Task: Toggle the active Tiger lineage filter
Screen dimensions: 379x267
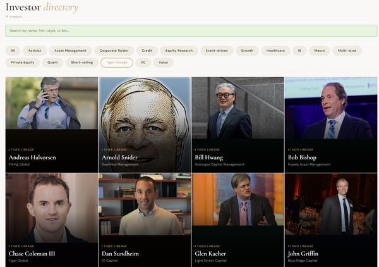Action: click(117, 63)
